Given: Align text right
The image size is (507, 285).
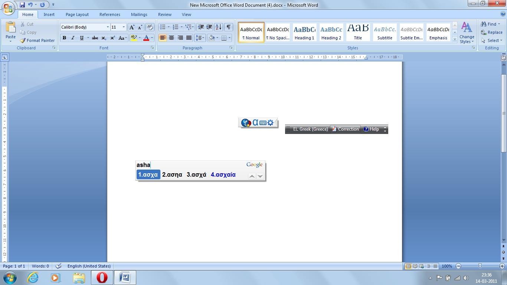Looking at the screenshot, I should pyautogui.click(x=180, y=38).
